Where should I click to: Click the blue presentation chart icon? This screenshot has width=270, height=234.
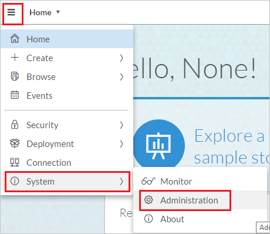click(159, 143)
